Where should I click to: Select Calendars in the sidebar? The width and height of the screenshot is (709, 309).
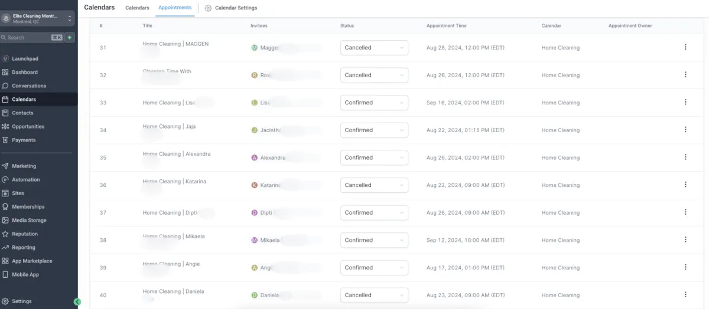pos(38,99)
